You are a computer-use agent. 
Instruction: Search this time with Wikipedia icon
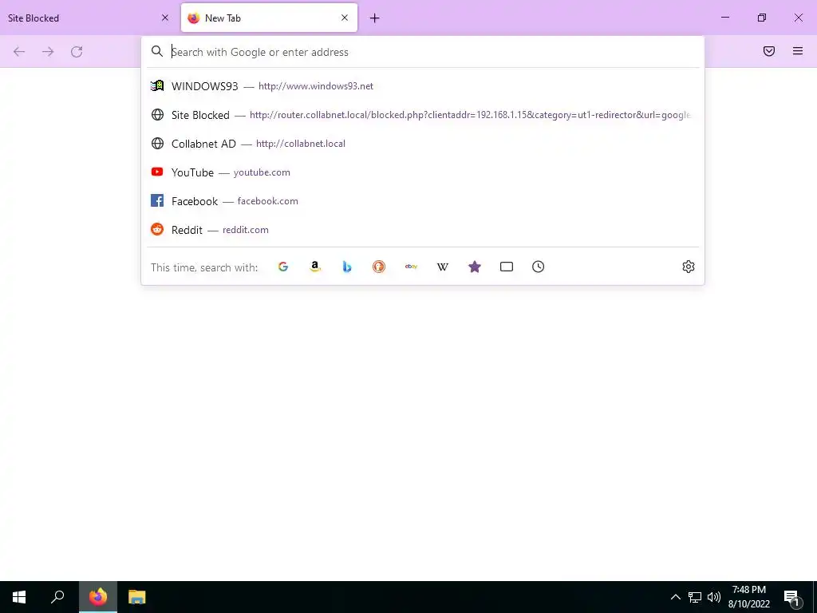click(442, 267)
